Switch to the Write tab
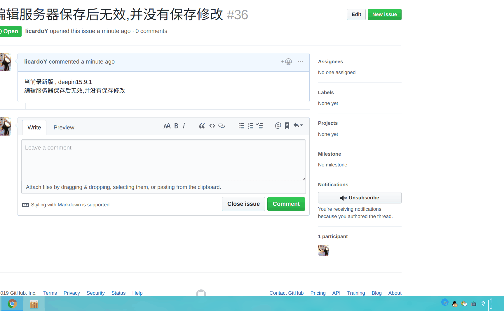Screen dimensions: 504x311 click(x=34, y=127)
